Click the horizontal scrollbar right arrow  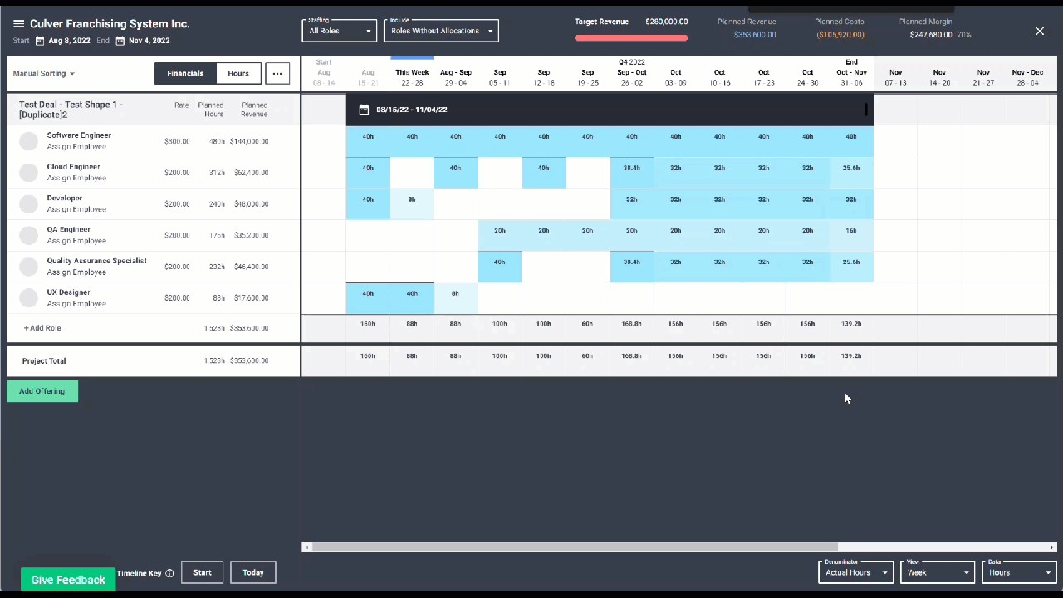(x=1053, y=547)
